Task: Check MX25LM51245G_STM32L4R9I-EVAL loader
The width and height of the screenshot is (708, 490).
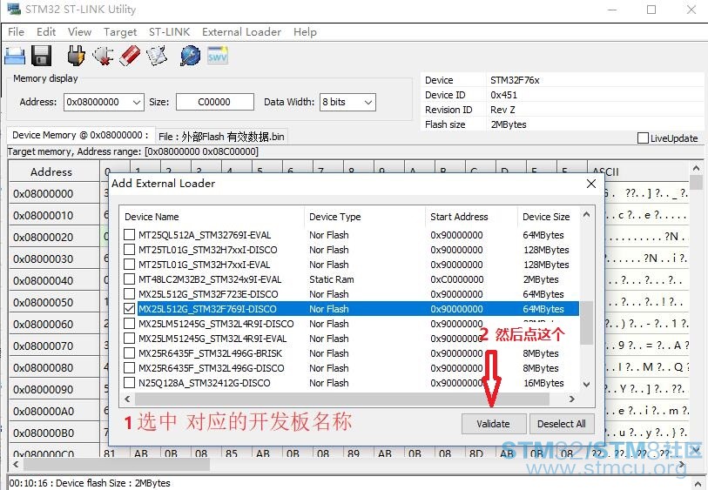Action: (129, 339)
